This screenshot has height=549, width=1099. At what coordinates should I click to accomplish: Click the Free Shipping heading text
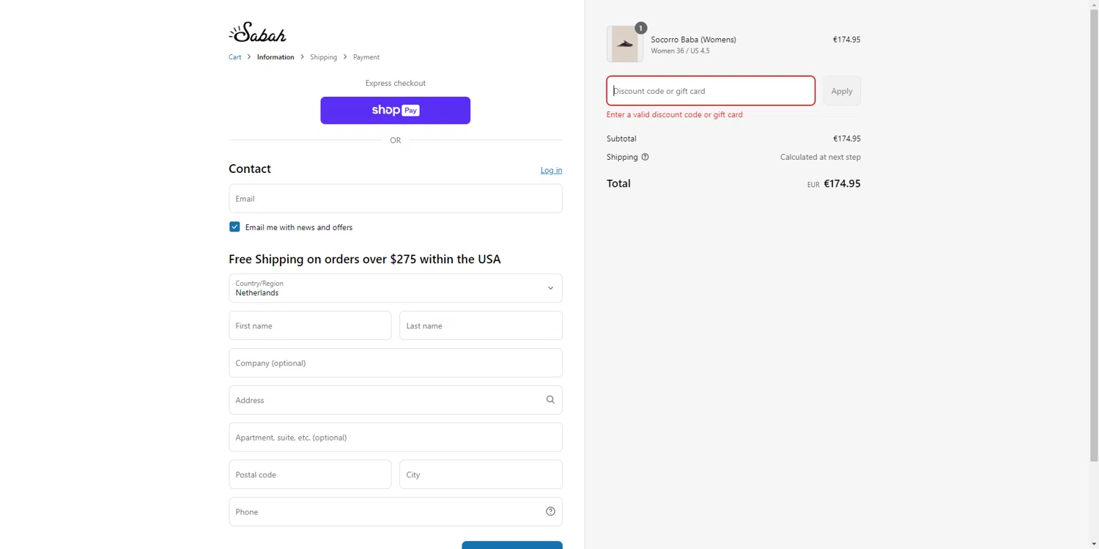pyautogui.click(x=365, y=259)
